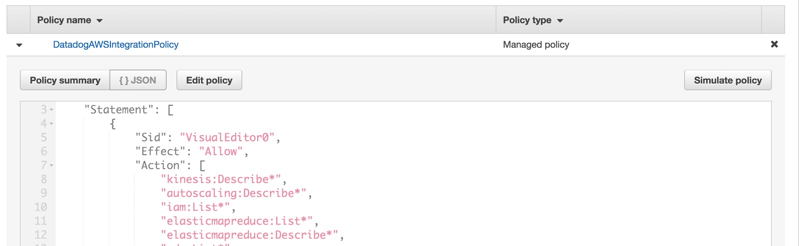Fold the Statement block at line 3
Screen dimensions: 799x246
pos(51,110)
